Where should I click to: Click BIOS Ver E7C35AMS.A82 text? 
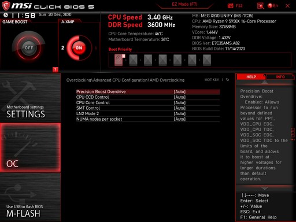[x=216, y=43]
